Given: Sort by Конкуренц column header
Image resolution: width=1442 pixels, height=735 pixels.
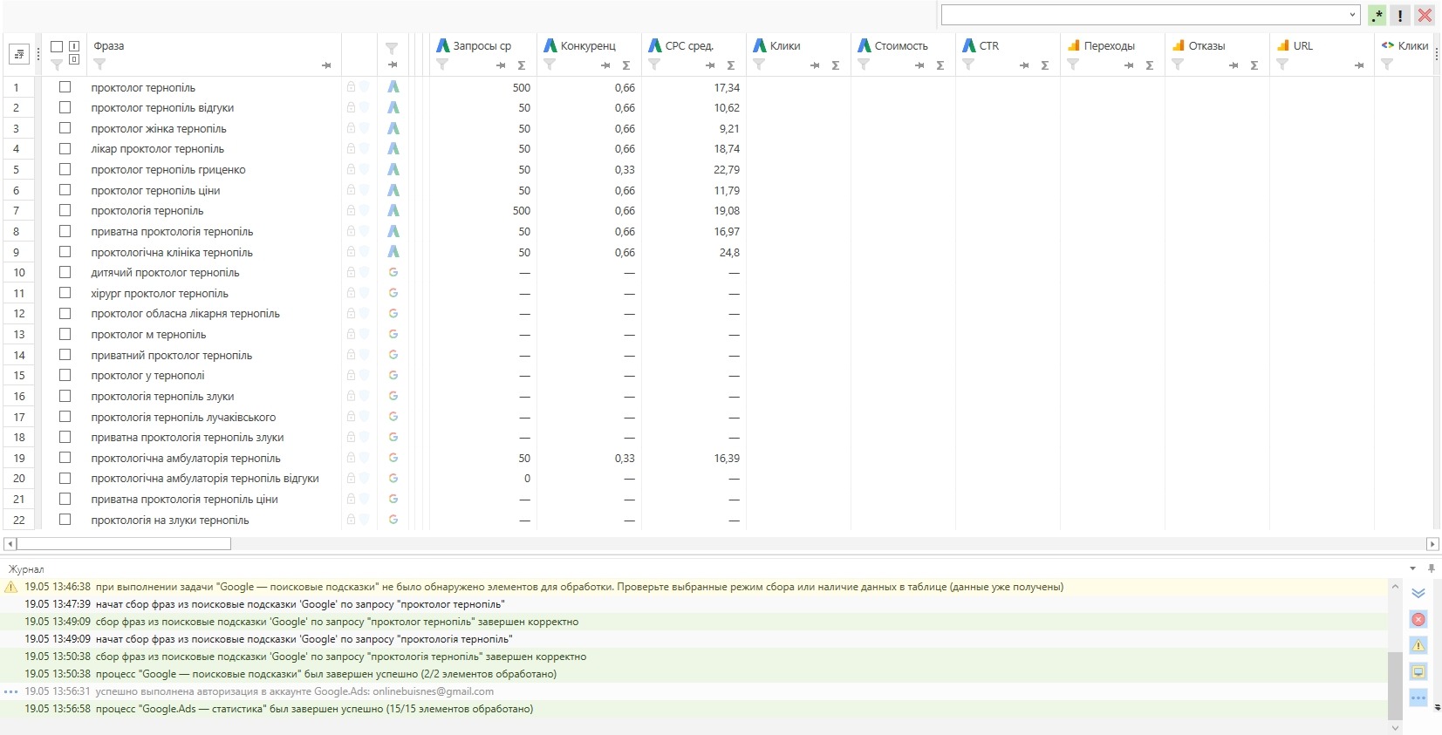Looking at the screenshot, I should click(x=588, y=46).
